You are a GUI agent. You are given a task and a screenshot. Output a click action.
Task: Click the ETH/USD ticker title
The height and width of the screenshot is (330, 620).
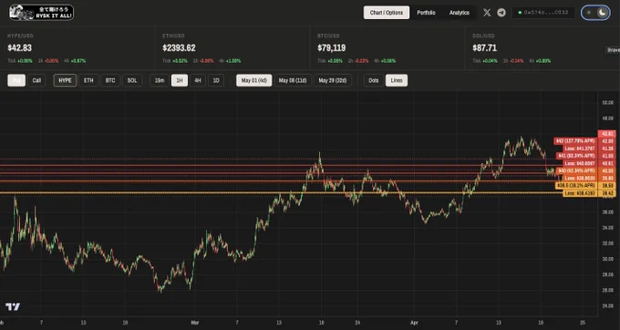click(x=173, y=36)
